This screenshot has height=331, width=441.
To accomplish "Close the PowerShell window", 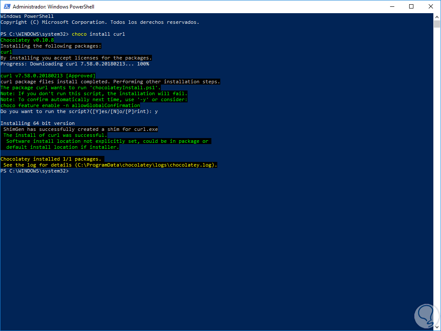I will tap(430, 6).
